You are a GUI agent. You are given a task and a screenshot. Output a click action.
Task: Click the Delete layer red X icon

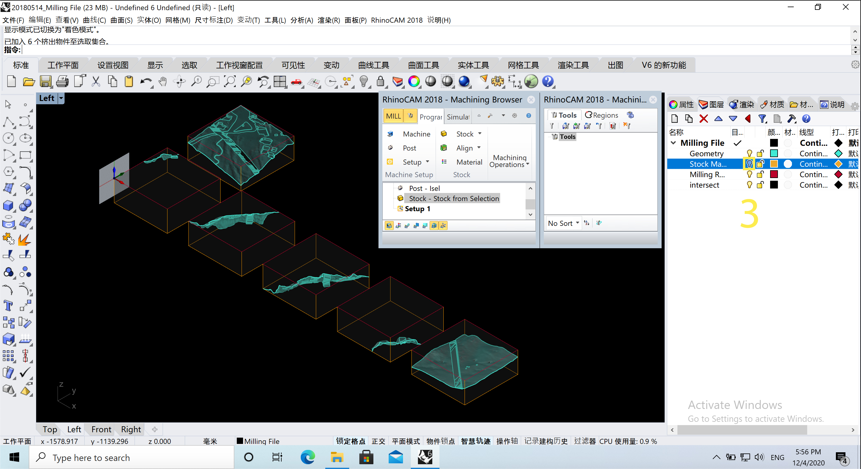[x=703, y=119]
